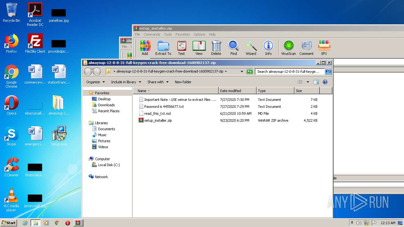Click the Windows Start button
404x227 pixels.
(x=9, y=223)
